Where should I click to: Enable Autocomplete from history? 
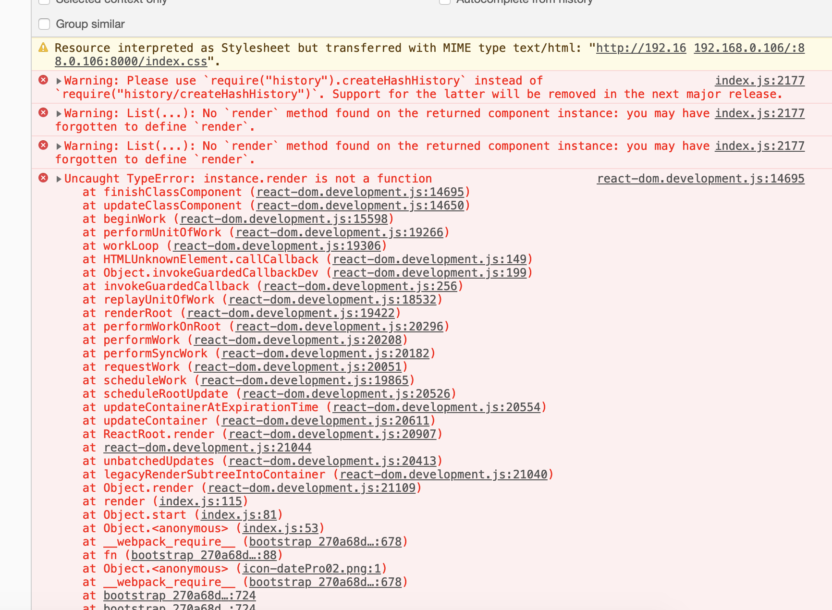(444, 2)
